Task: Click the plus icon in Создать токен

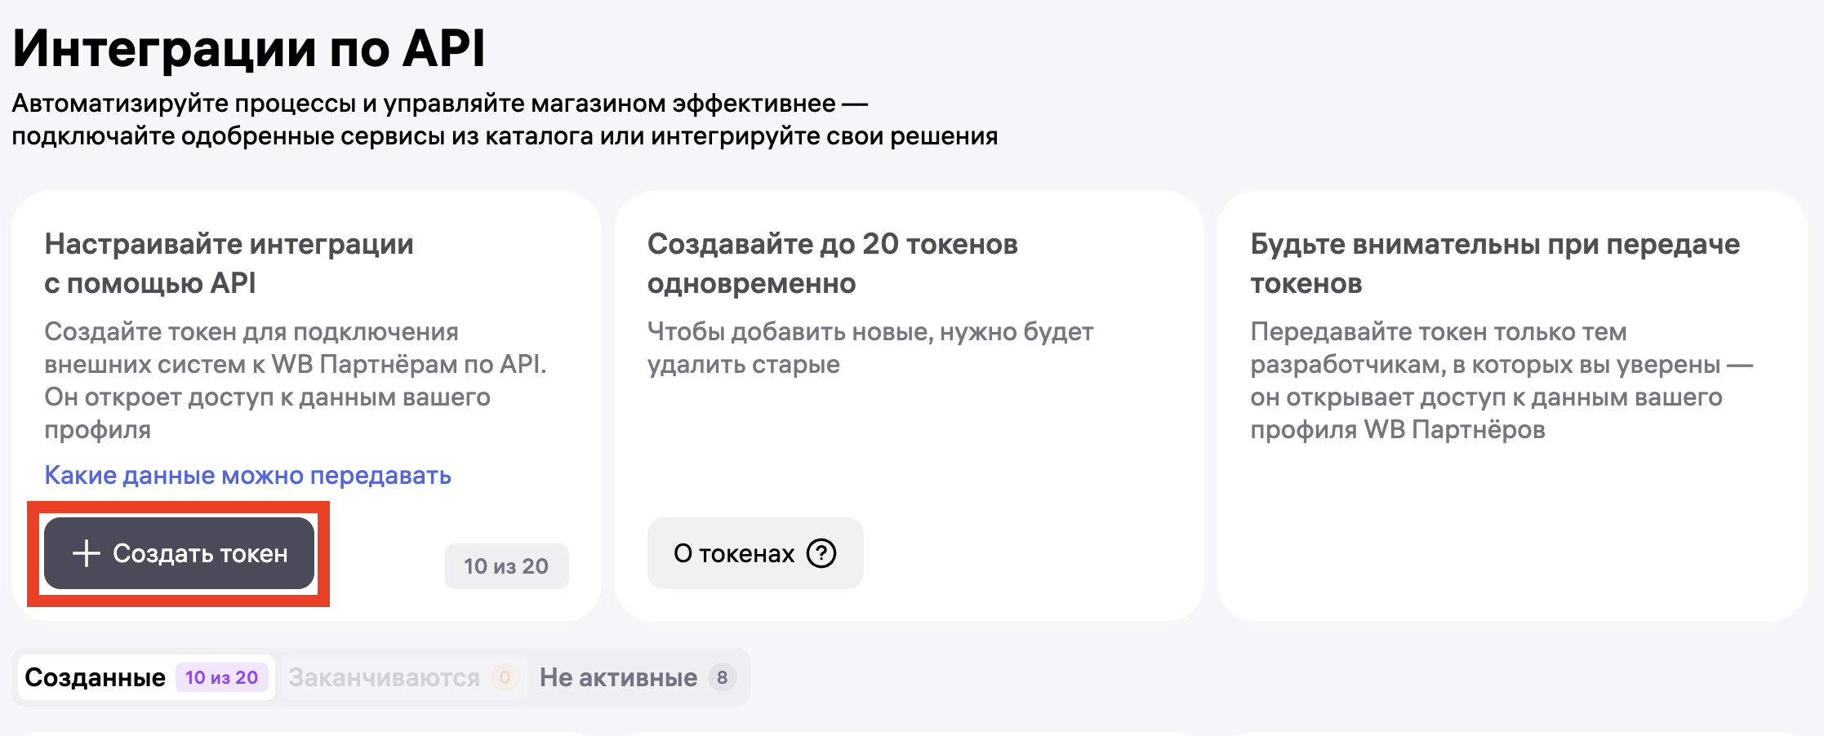Action: [86, 553]
